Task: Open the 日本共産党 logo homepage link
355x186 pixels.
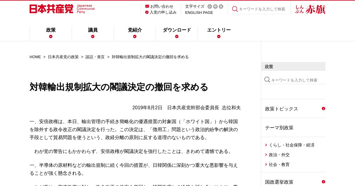Action: [x=62, y=9]
